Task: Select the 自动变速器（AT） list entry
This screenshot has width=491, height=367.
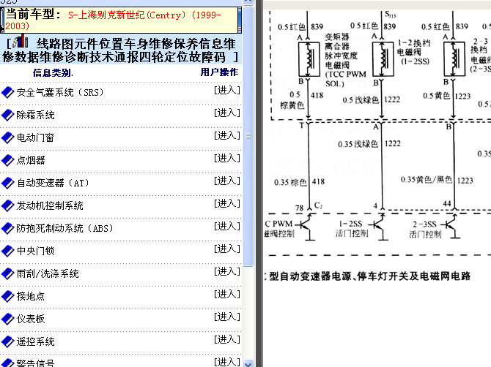Action: (53, 183)
